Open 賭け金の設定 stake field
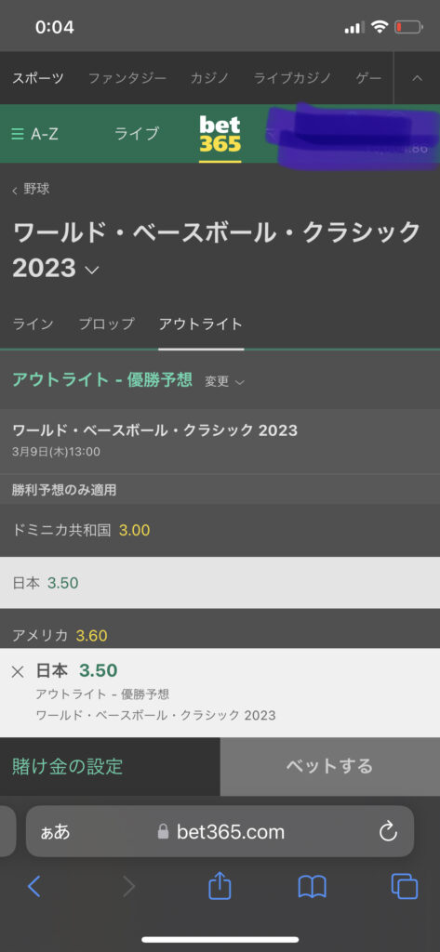Viewport: 440px width, 952px height. point(110,766)
